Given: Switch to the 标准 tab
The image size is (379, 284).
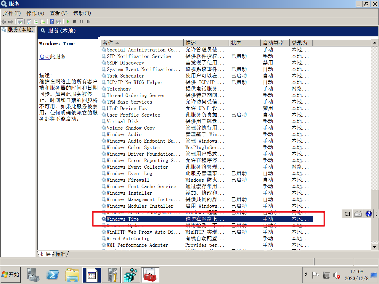Looking at the screenshot, I should coord(60,254).
